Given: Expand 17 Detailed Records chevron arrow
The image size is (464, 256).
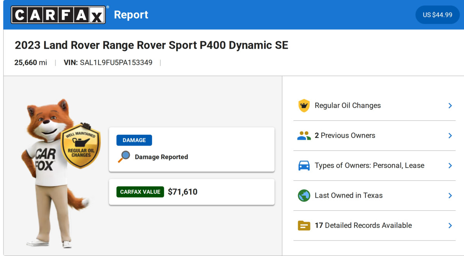Looking at the screenshot, I should pyautogui.click(x=450, y=225).
